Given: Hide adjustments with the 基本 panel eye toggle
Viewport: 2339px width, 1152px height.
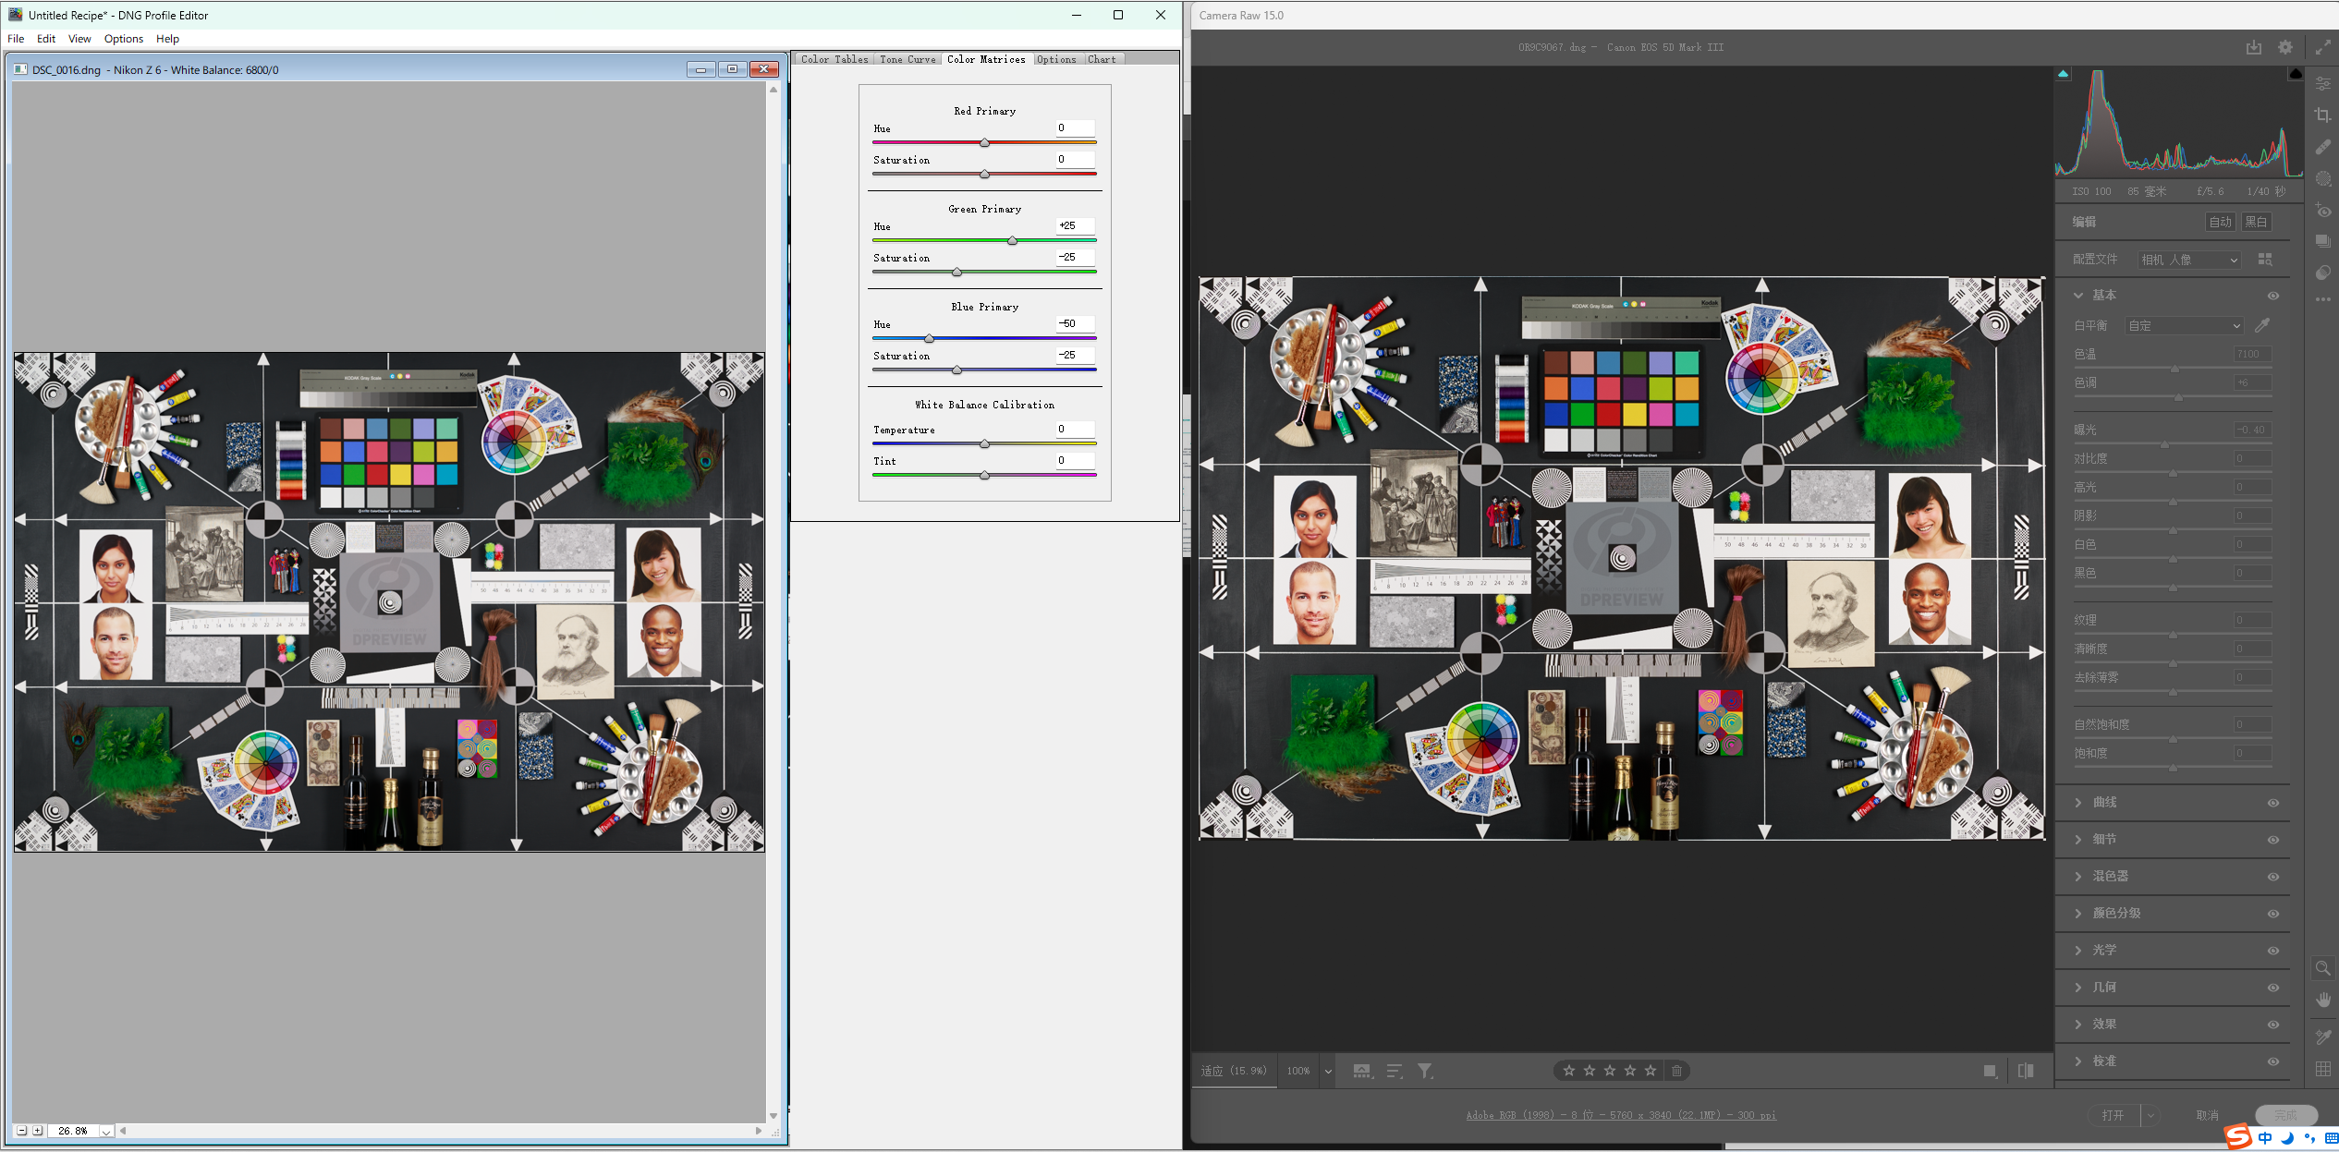Looking at the screenshot, I should click(x=2274, y=295).
